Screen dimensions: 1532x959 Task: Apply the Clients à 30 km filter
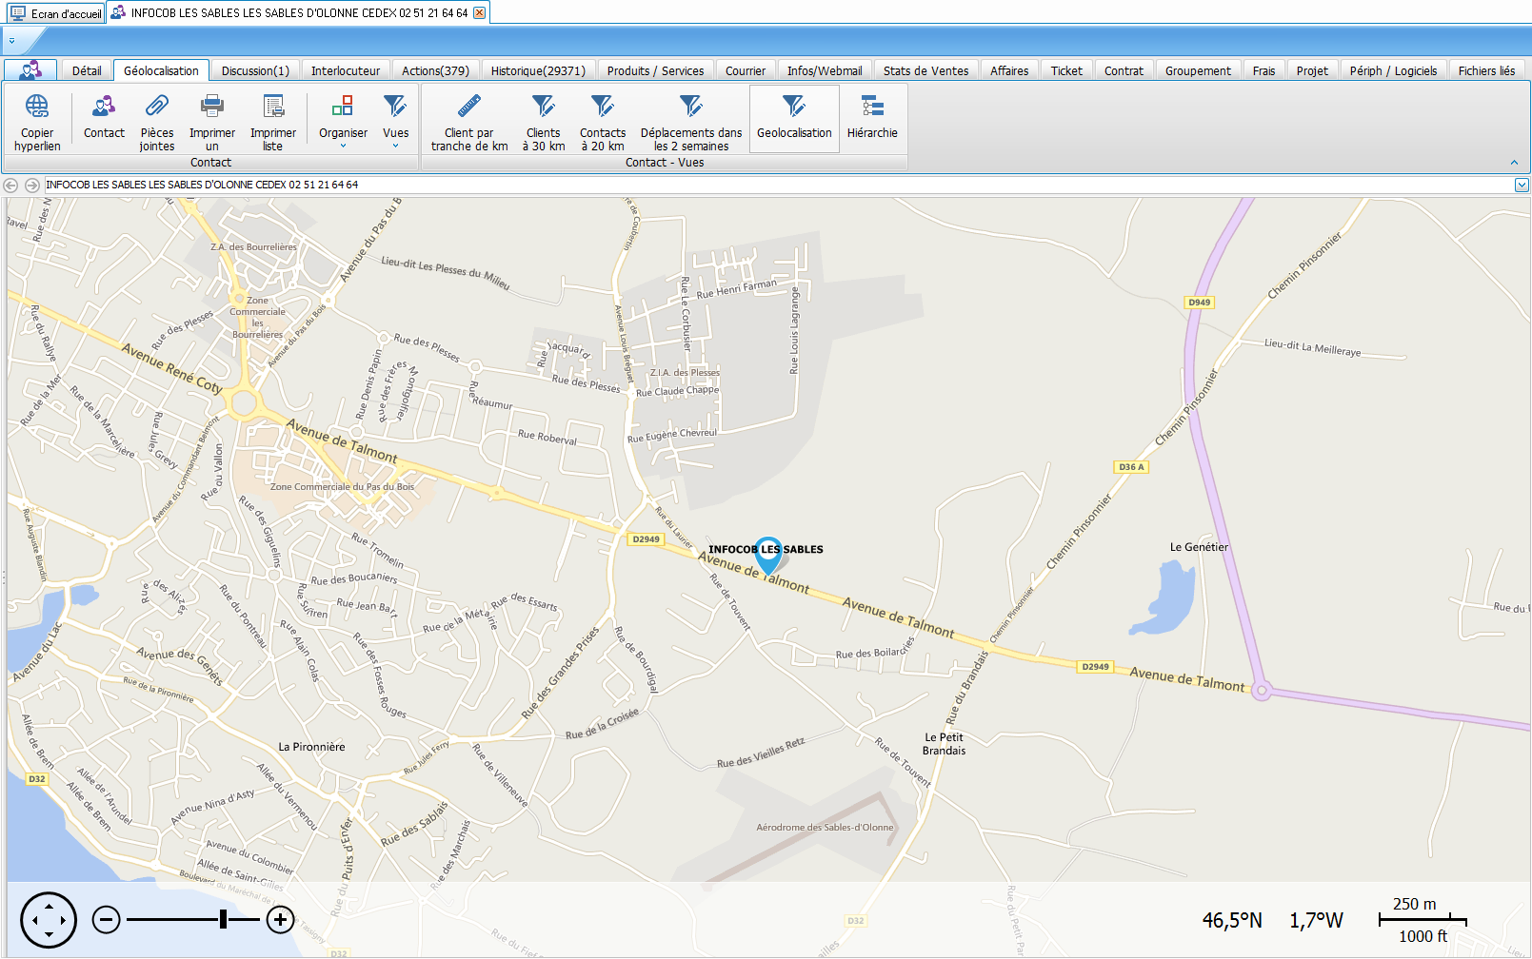coord(544,106)
